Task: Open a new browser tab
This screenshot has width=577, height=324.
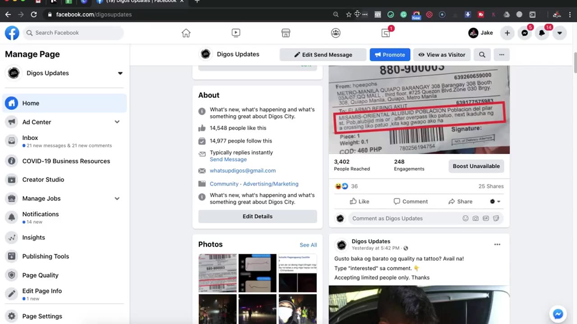Action: pyautogui.click(x=197, y=1)
